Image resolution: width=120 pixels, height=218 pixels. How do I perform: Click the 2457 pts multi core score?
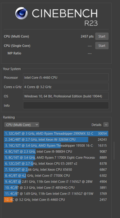click(x=87, y=36)
